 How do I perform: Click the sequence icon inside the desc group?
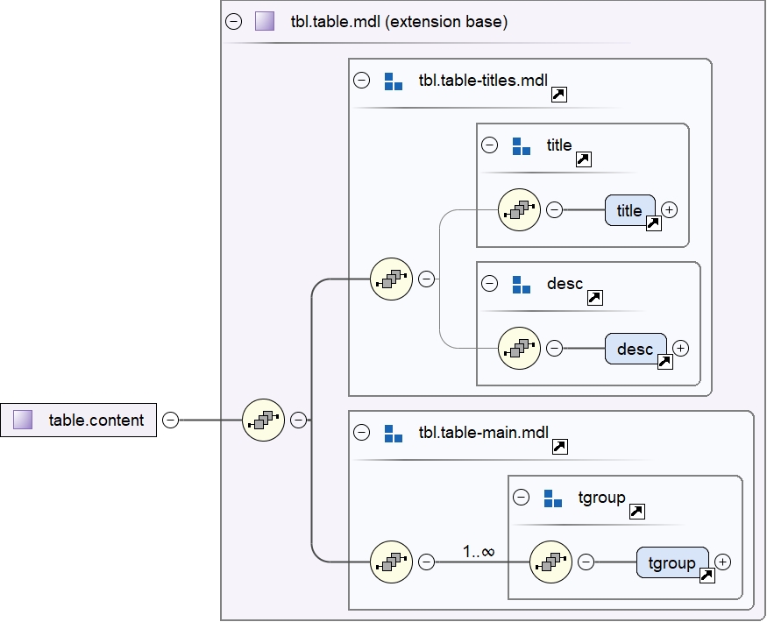coord(518,348)
